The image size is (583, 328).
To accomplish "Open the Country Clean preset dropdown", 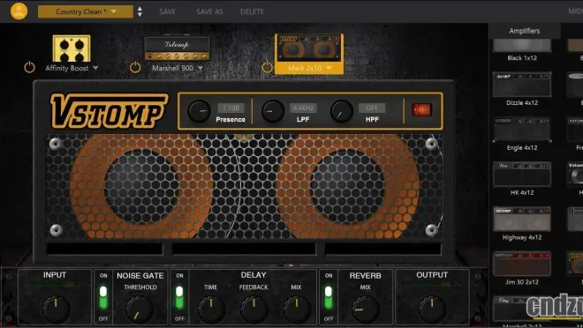I will coord(86,11).
